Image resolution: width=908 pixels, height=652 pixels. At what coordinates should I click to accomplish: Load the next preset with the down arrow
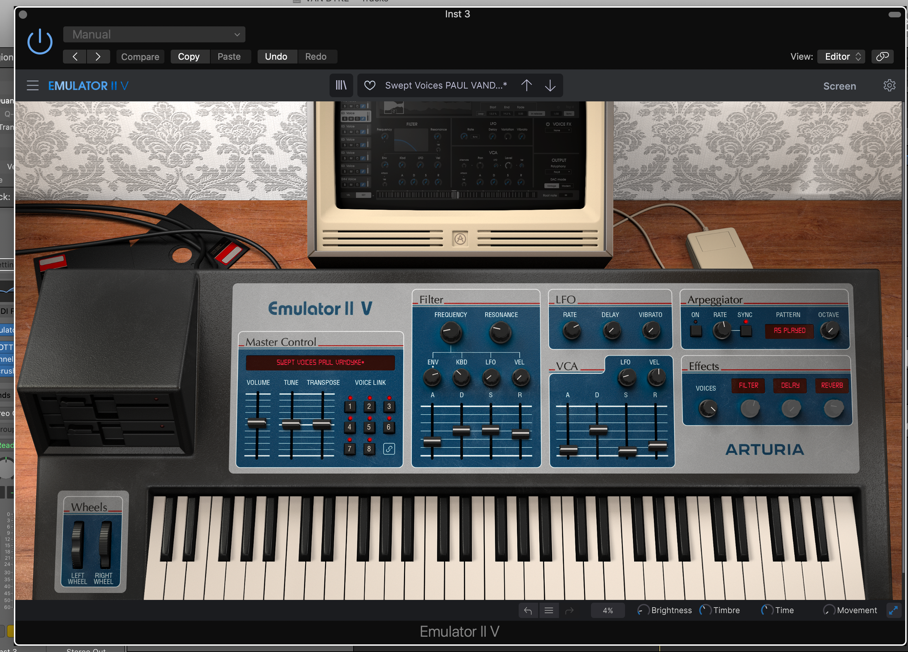click(x=550, y=85)
